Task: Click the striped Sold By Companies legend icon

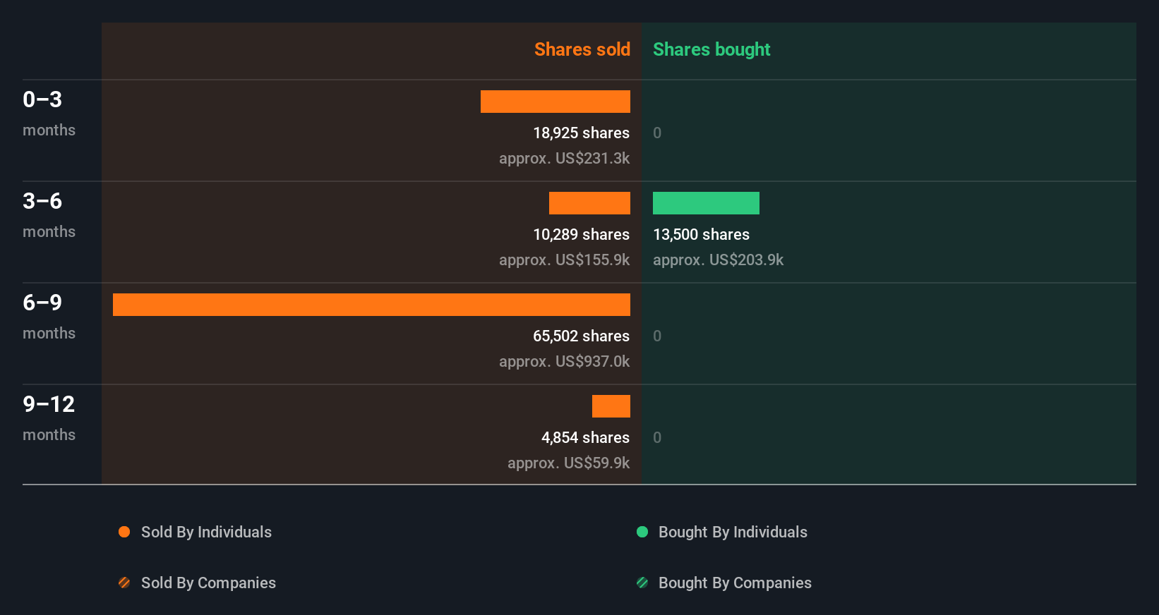Action: [x=124, y=583]
